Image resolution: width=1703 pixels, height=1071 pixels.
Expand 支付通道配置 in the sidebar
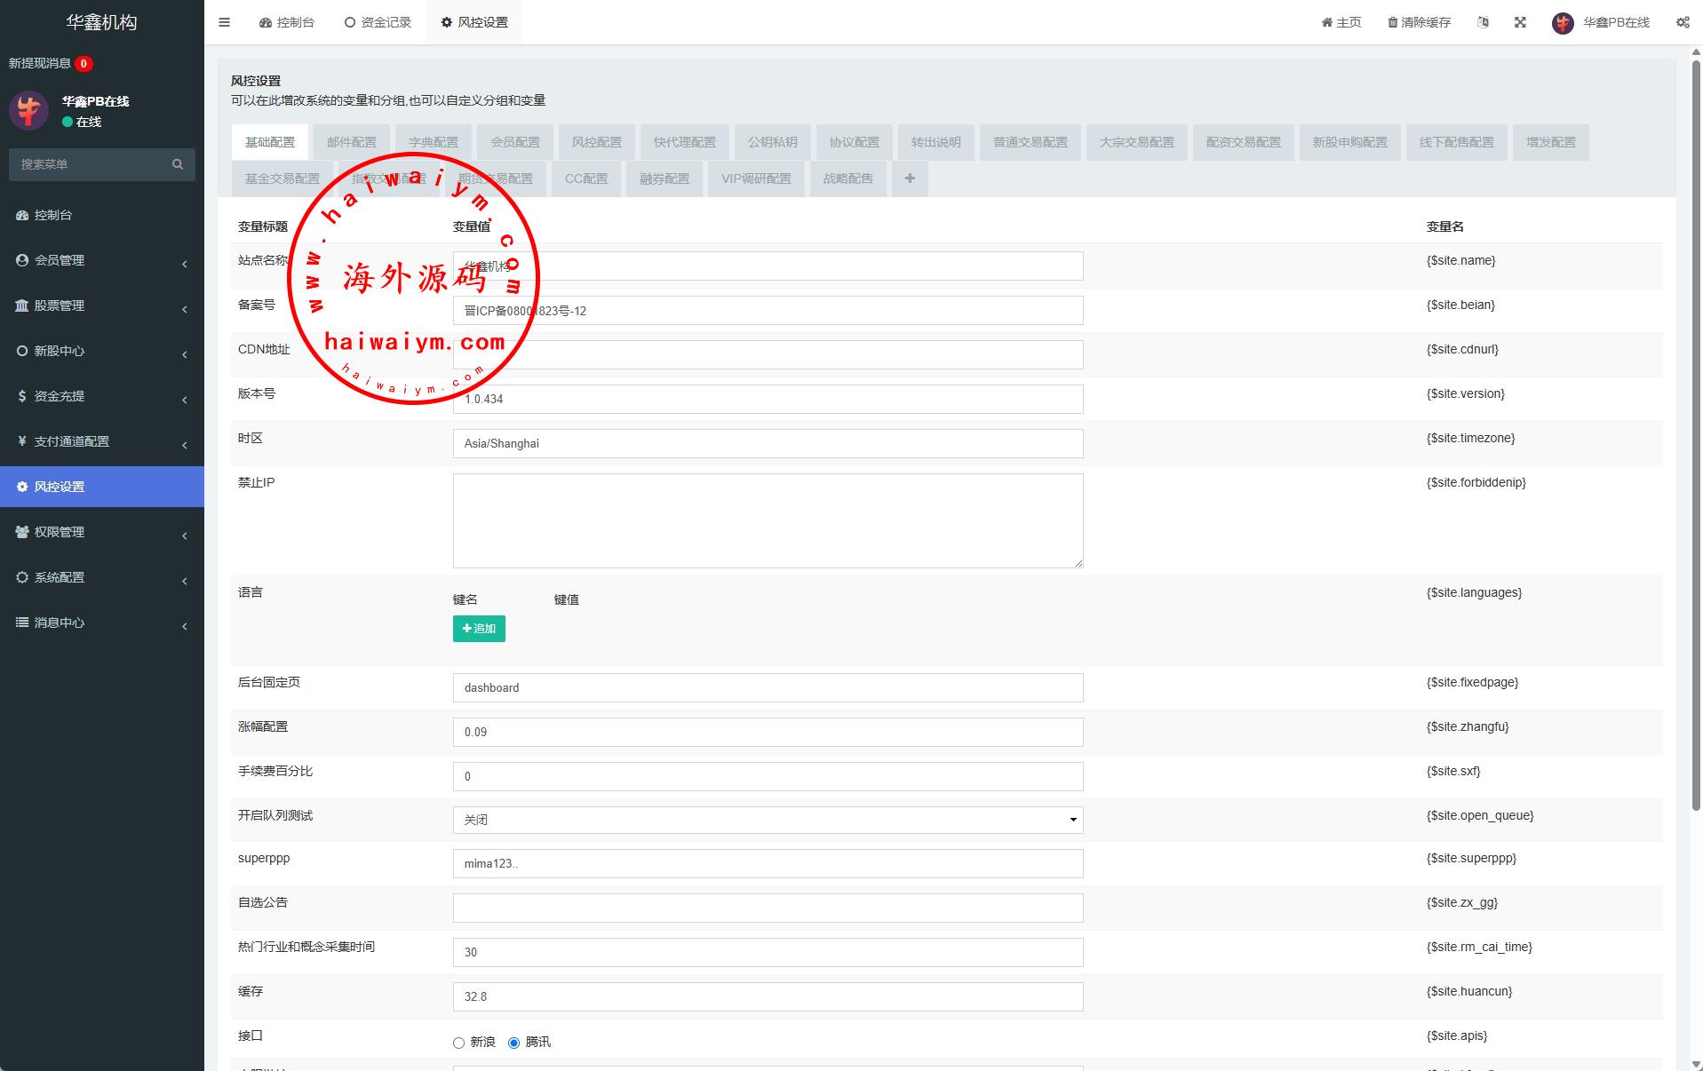[101, 441]
